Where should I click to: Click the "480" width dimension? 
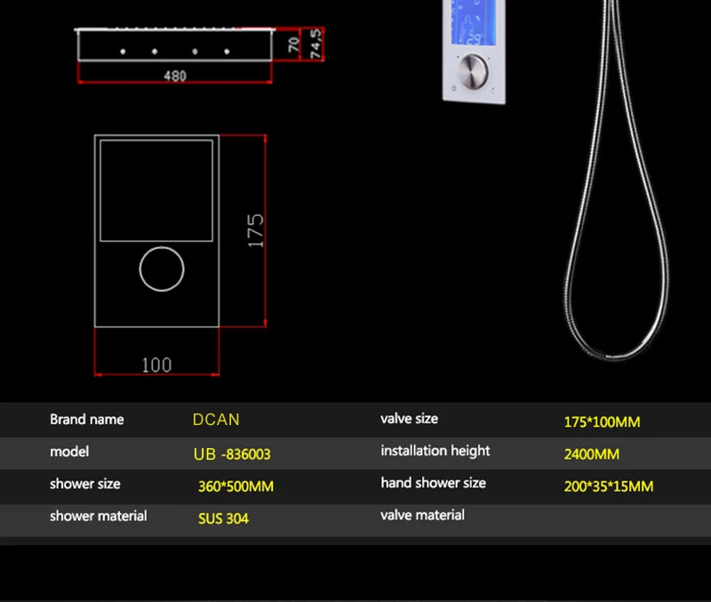pos(175,76)
